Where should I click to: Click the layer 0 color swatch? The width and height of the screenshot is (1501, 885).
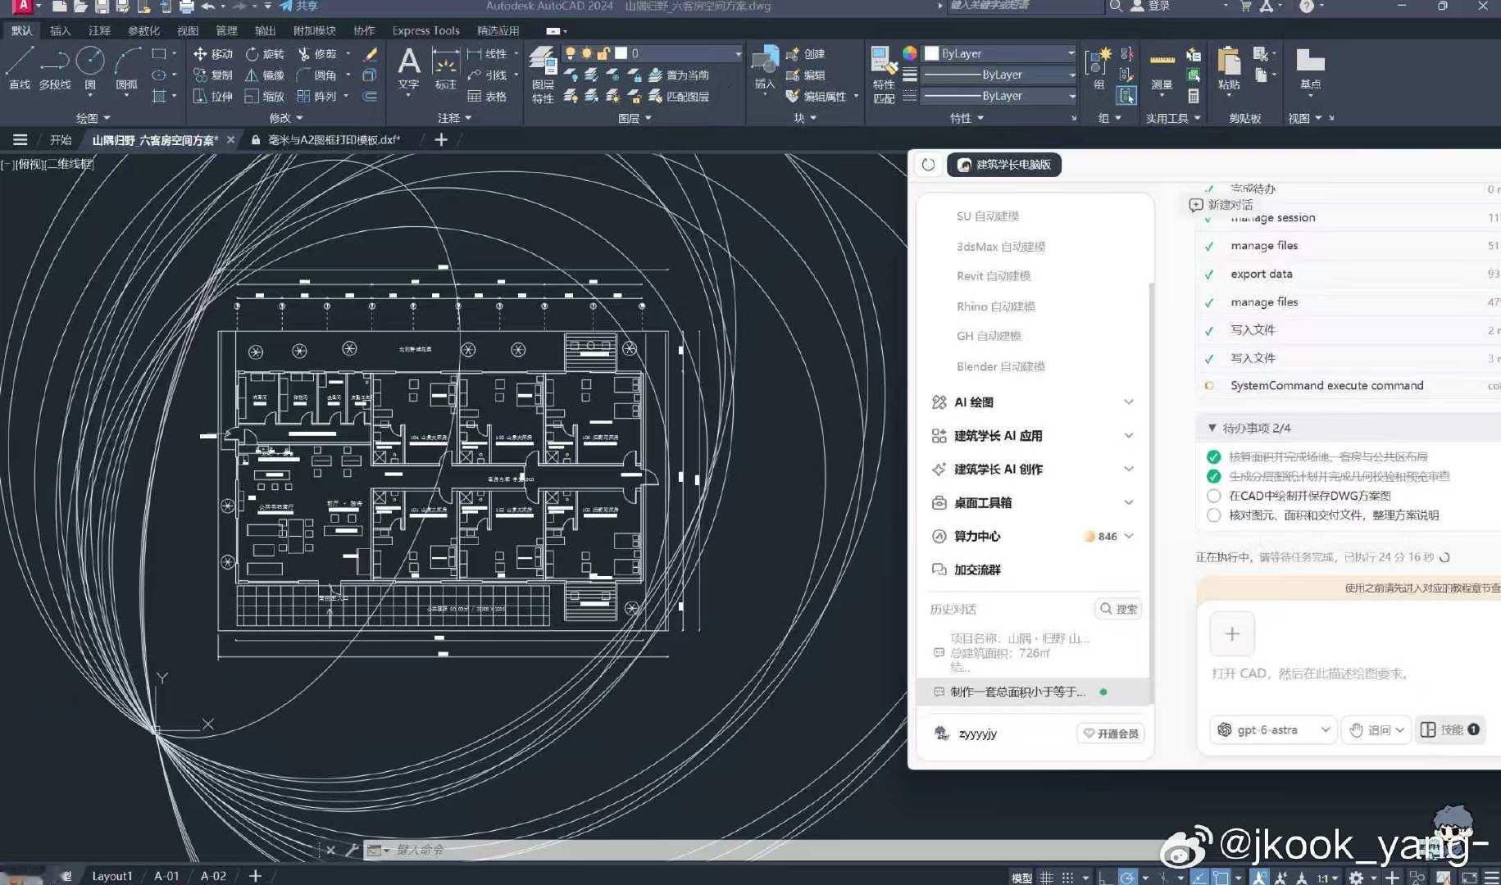point(621,53)
